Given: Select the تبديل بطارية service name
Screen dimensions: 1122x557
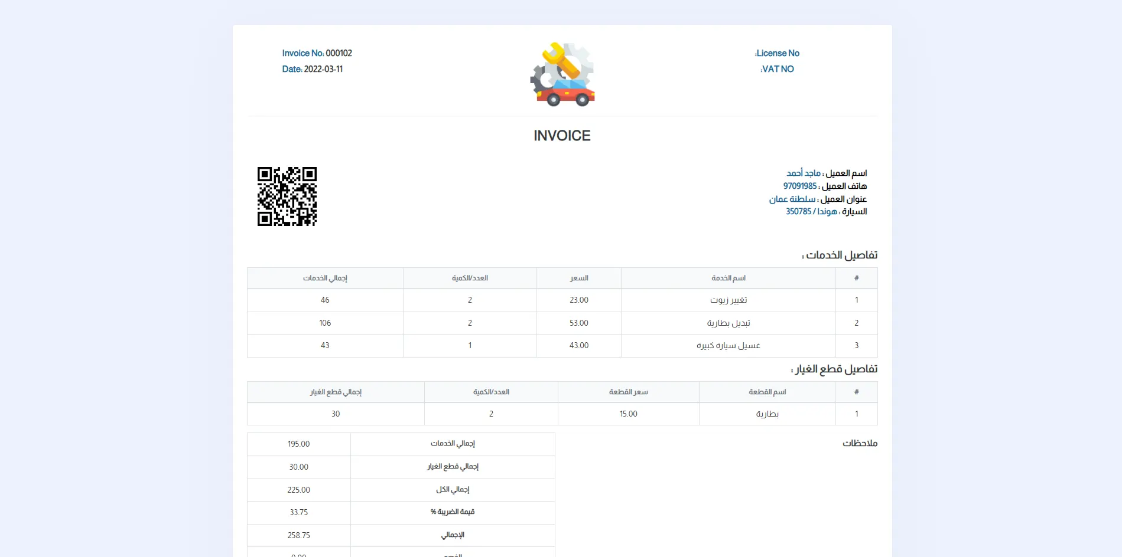Looking at the screenshot, I should tap(728, 323).
